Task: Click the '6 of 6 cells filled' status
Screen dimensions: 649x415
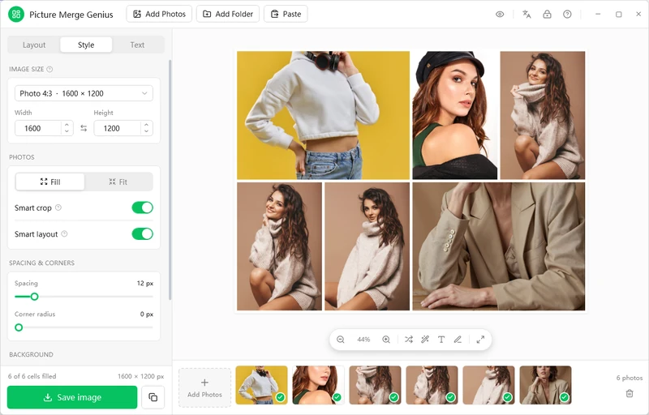Action: pos(32,376)
